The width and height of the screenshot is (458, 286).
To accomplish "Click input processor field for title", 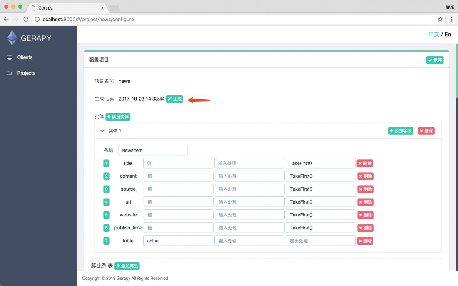I will [249, 163].
